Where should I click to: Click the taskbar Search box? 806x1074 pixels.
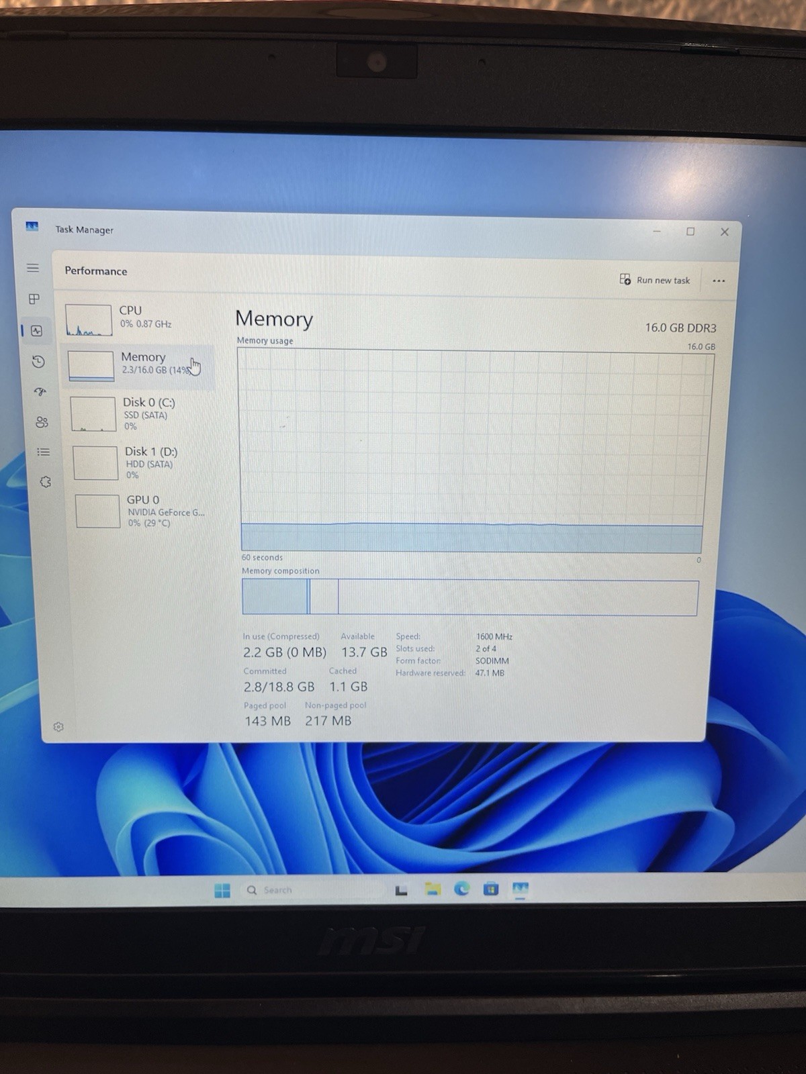click(x=314, y=890)
